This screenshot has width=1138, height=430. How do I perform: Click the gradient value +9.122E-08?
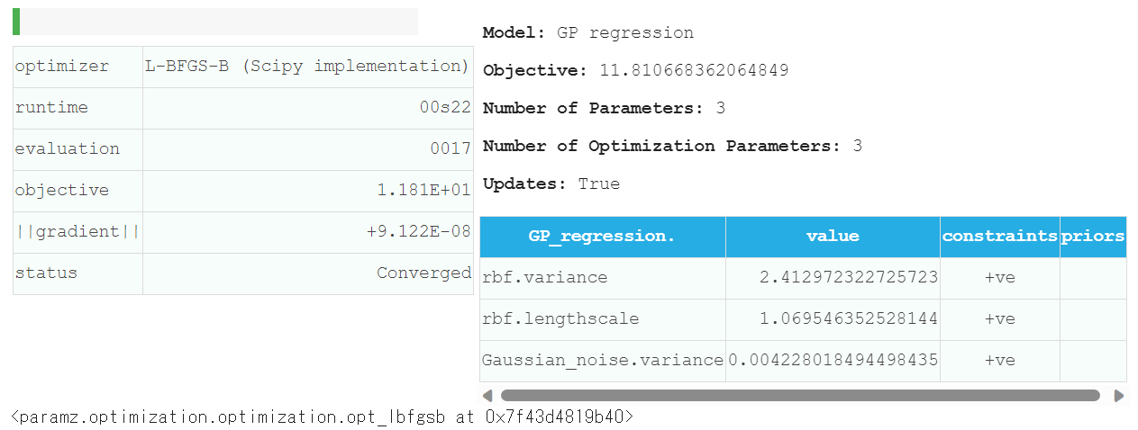tap(419, 232)
